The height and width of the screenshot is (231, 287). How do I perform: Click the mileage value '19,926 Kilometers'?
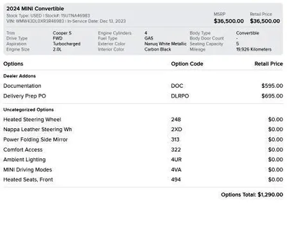click(254, 49)
